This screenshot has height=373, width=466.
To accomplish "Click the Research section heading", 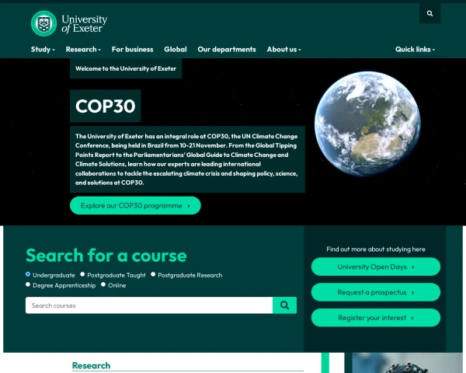I will point(91,365).
